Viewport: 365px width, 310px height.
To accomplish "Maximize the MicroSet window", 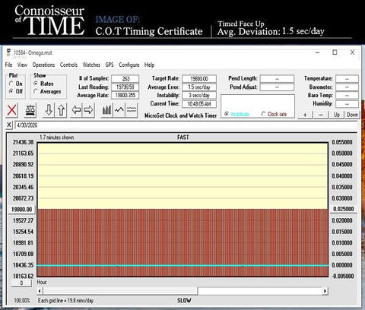I will click(x=335, y=52).
